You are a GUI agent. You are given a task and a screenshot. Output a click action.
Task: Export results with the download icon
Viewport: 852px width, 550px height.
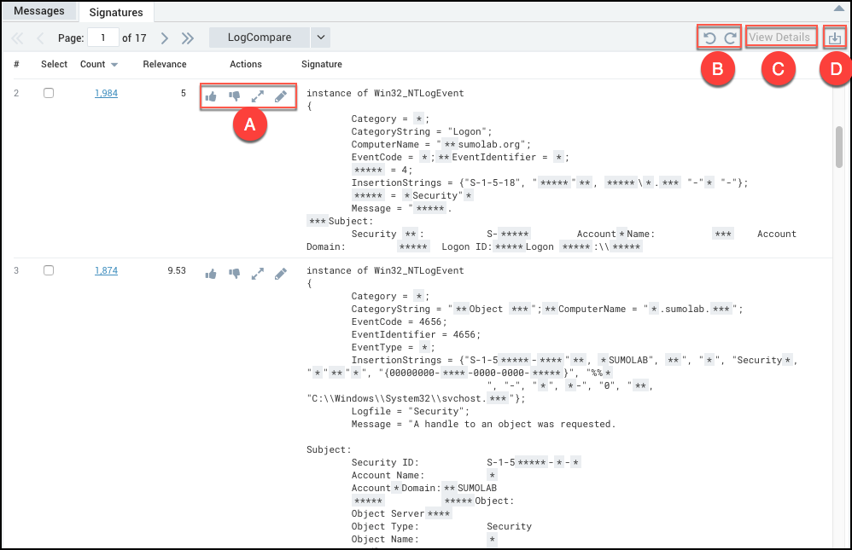[835, 38]
